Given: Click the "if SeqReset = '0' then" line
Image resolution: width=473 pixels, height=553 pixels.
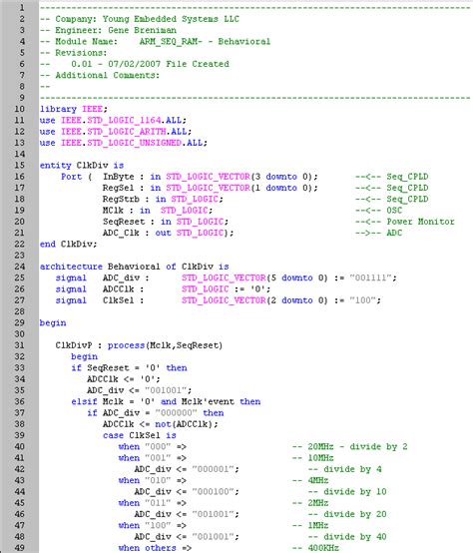Looking at the screenshot, I should click(x=129, y=368).
